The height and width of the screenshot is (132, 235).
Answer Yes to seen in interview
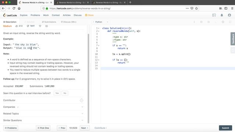coord(57,93)
